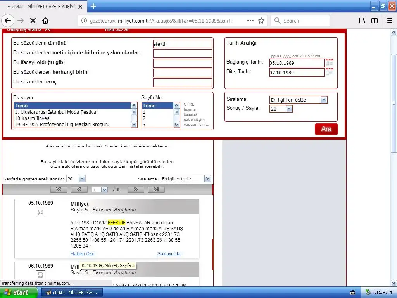
Task: Expand Sıralama dropdown in Tarih panel
Action: click(x=324, y=100)
